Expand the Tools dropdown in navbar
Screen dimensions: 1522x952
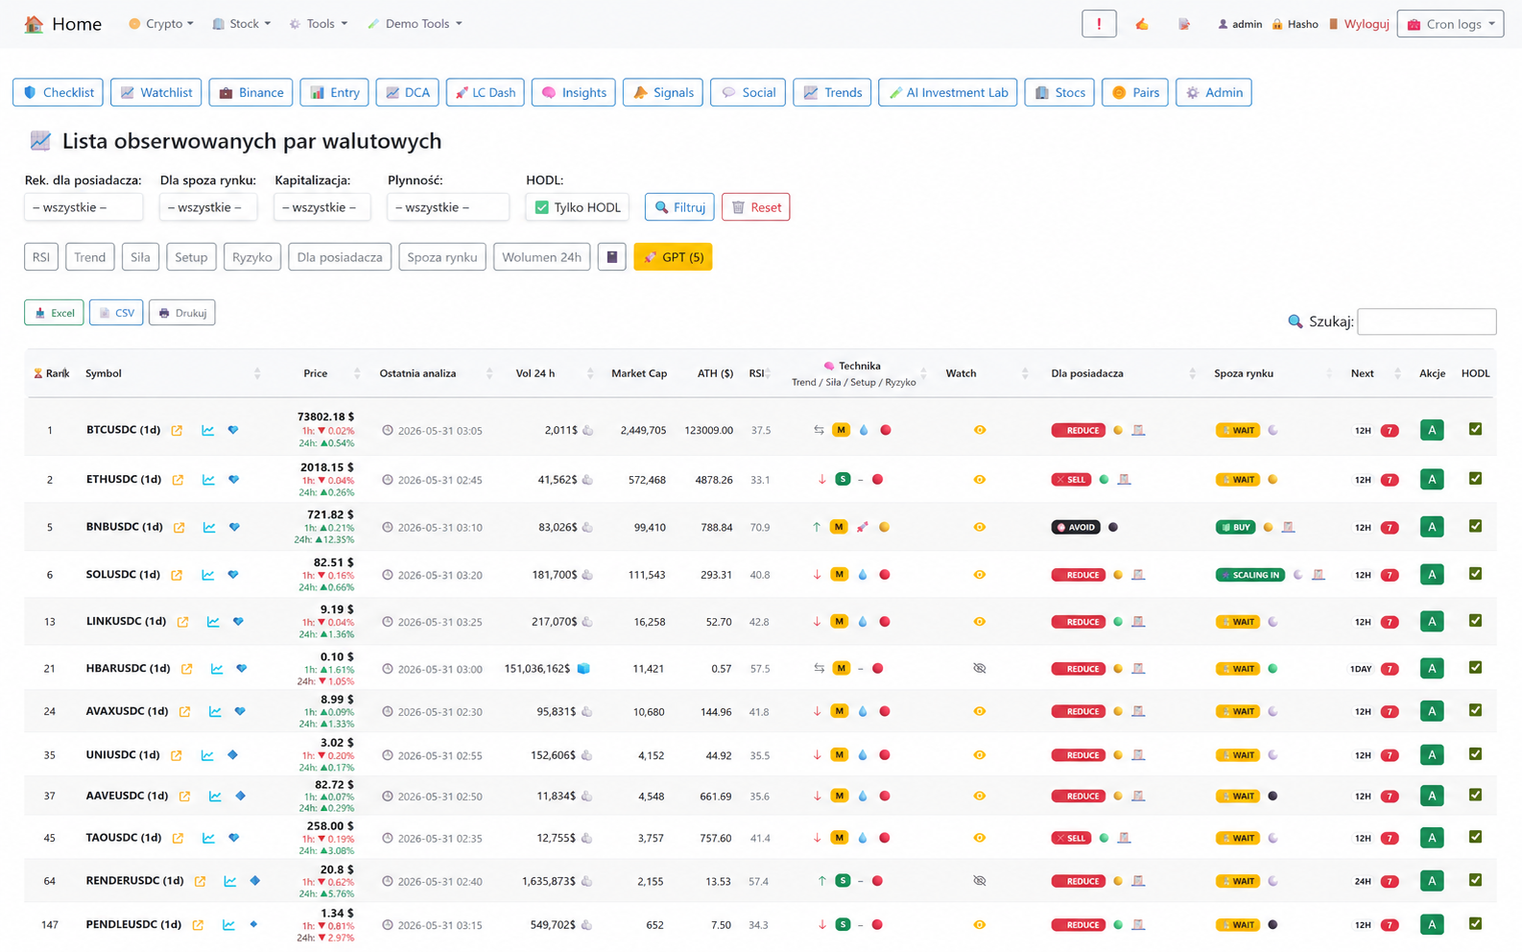tap(319, 24)
